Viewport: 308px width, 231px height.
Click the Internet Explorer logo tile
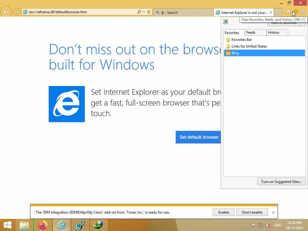(67, 104)
